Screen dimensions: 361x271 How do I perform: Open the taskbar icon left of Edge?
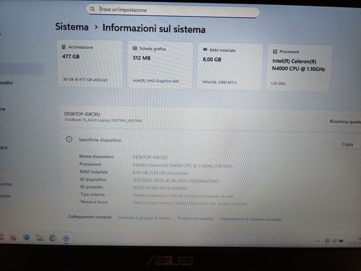point(13,237)
